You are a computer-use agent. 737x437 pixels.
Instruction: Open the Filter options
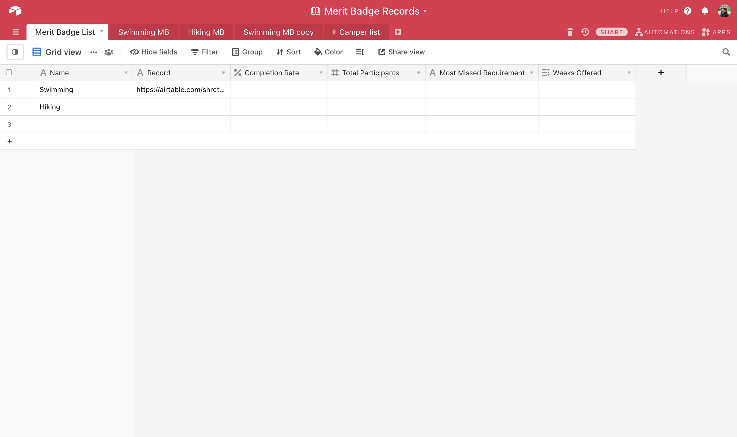click(x=205, y=52)
